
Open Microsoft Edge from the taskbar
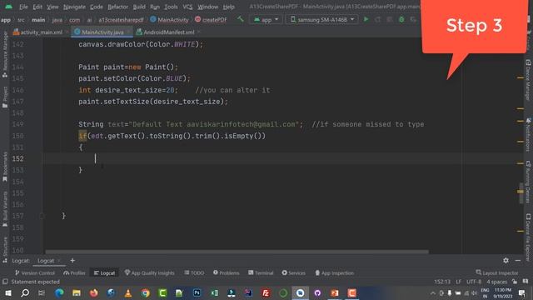pyautogui.click(x=59, y=292)
